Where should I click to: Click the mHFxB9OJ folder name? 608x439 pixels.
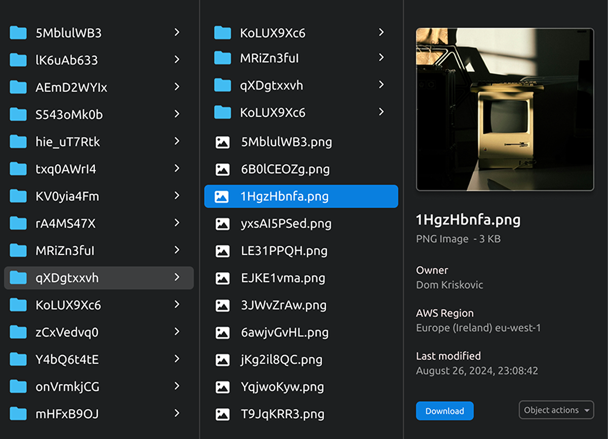tap(67, 415)
